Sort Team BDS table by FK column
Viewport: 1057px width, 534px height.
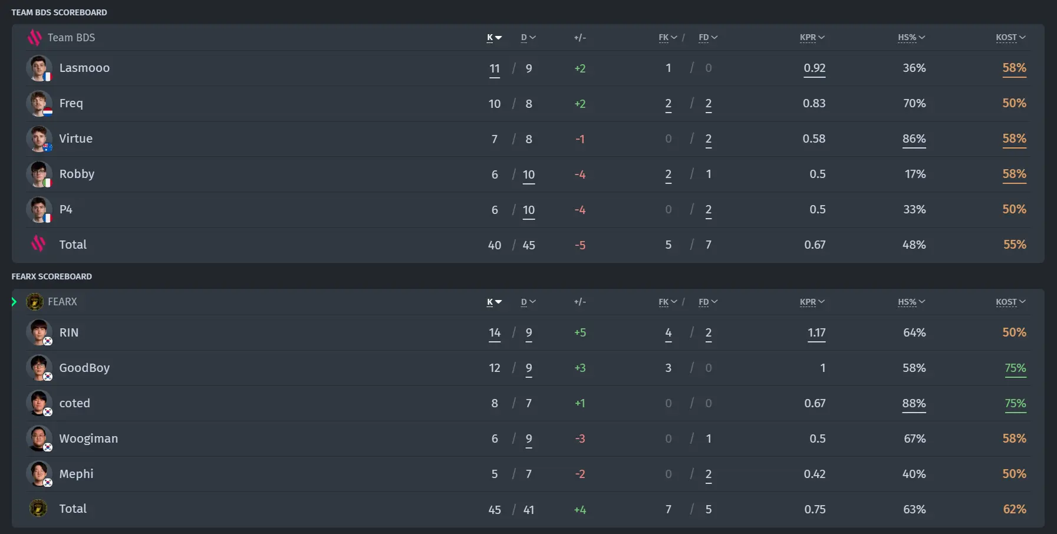pos(668,38)
